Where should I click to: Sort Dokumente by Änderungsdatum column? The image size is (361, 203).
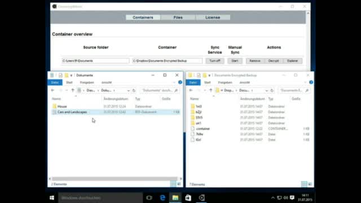click(116, 99)
